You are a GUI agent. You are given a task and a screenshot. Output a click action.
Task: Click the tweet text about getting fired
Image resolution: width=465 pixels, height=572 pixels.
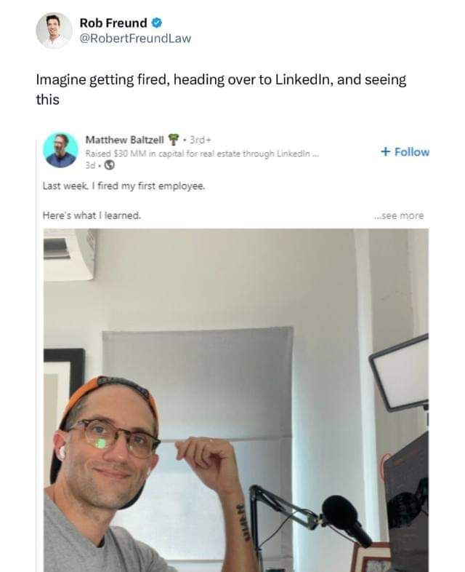(221, 90)
